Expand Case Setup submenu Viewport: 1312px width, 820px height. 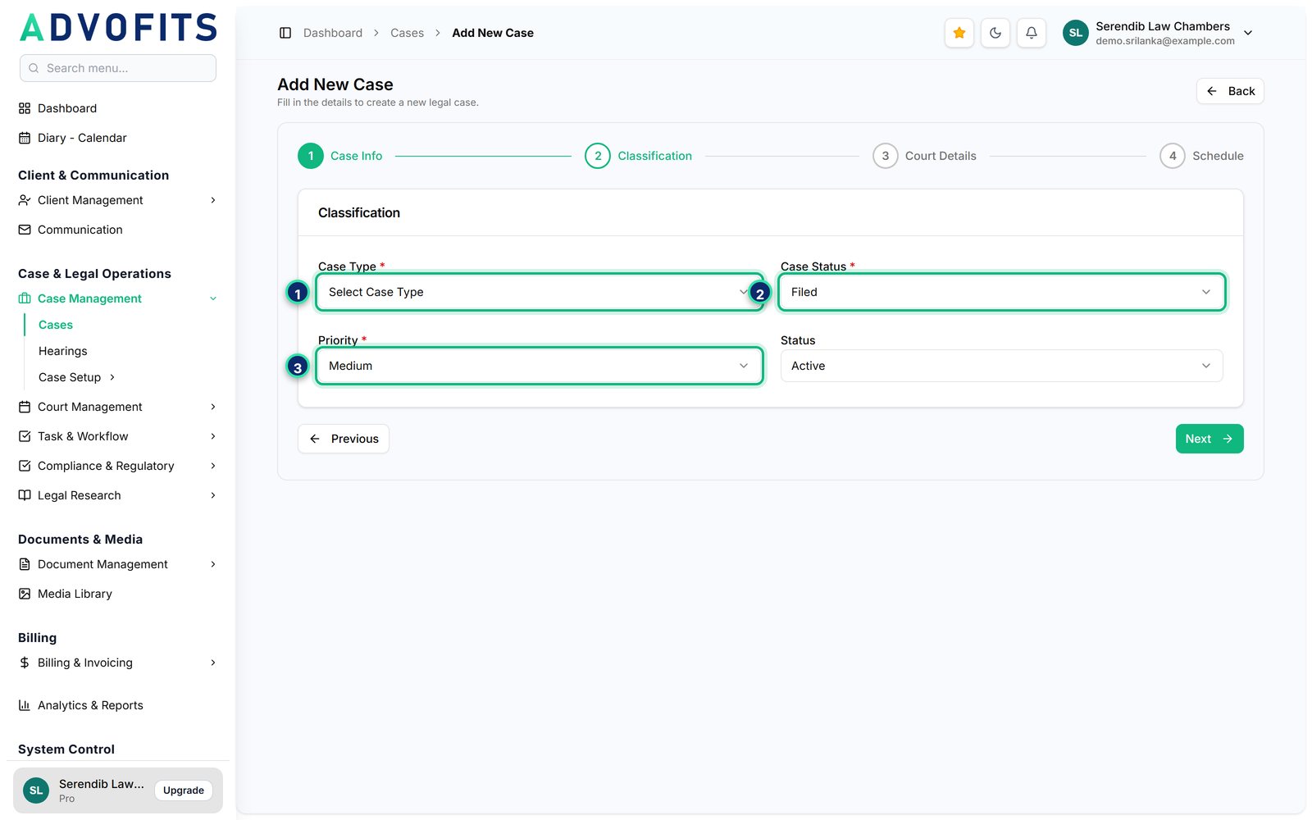click(77, 377)
